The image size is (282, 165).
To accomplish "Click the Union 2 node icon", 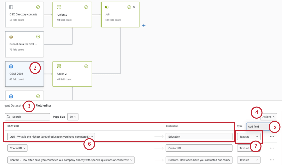I will pyautogui.click(x=59, y=66).
